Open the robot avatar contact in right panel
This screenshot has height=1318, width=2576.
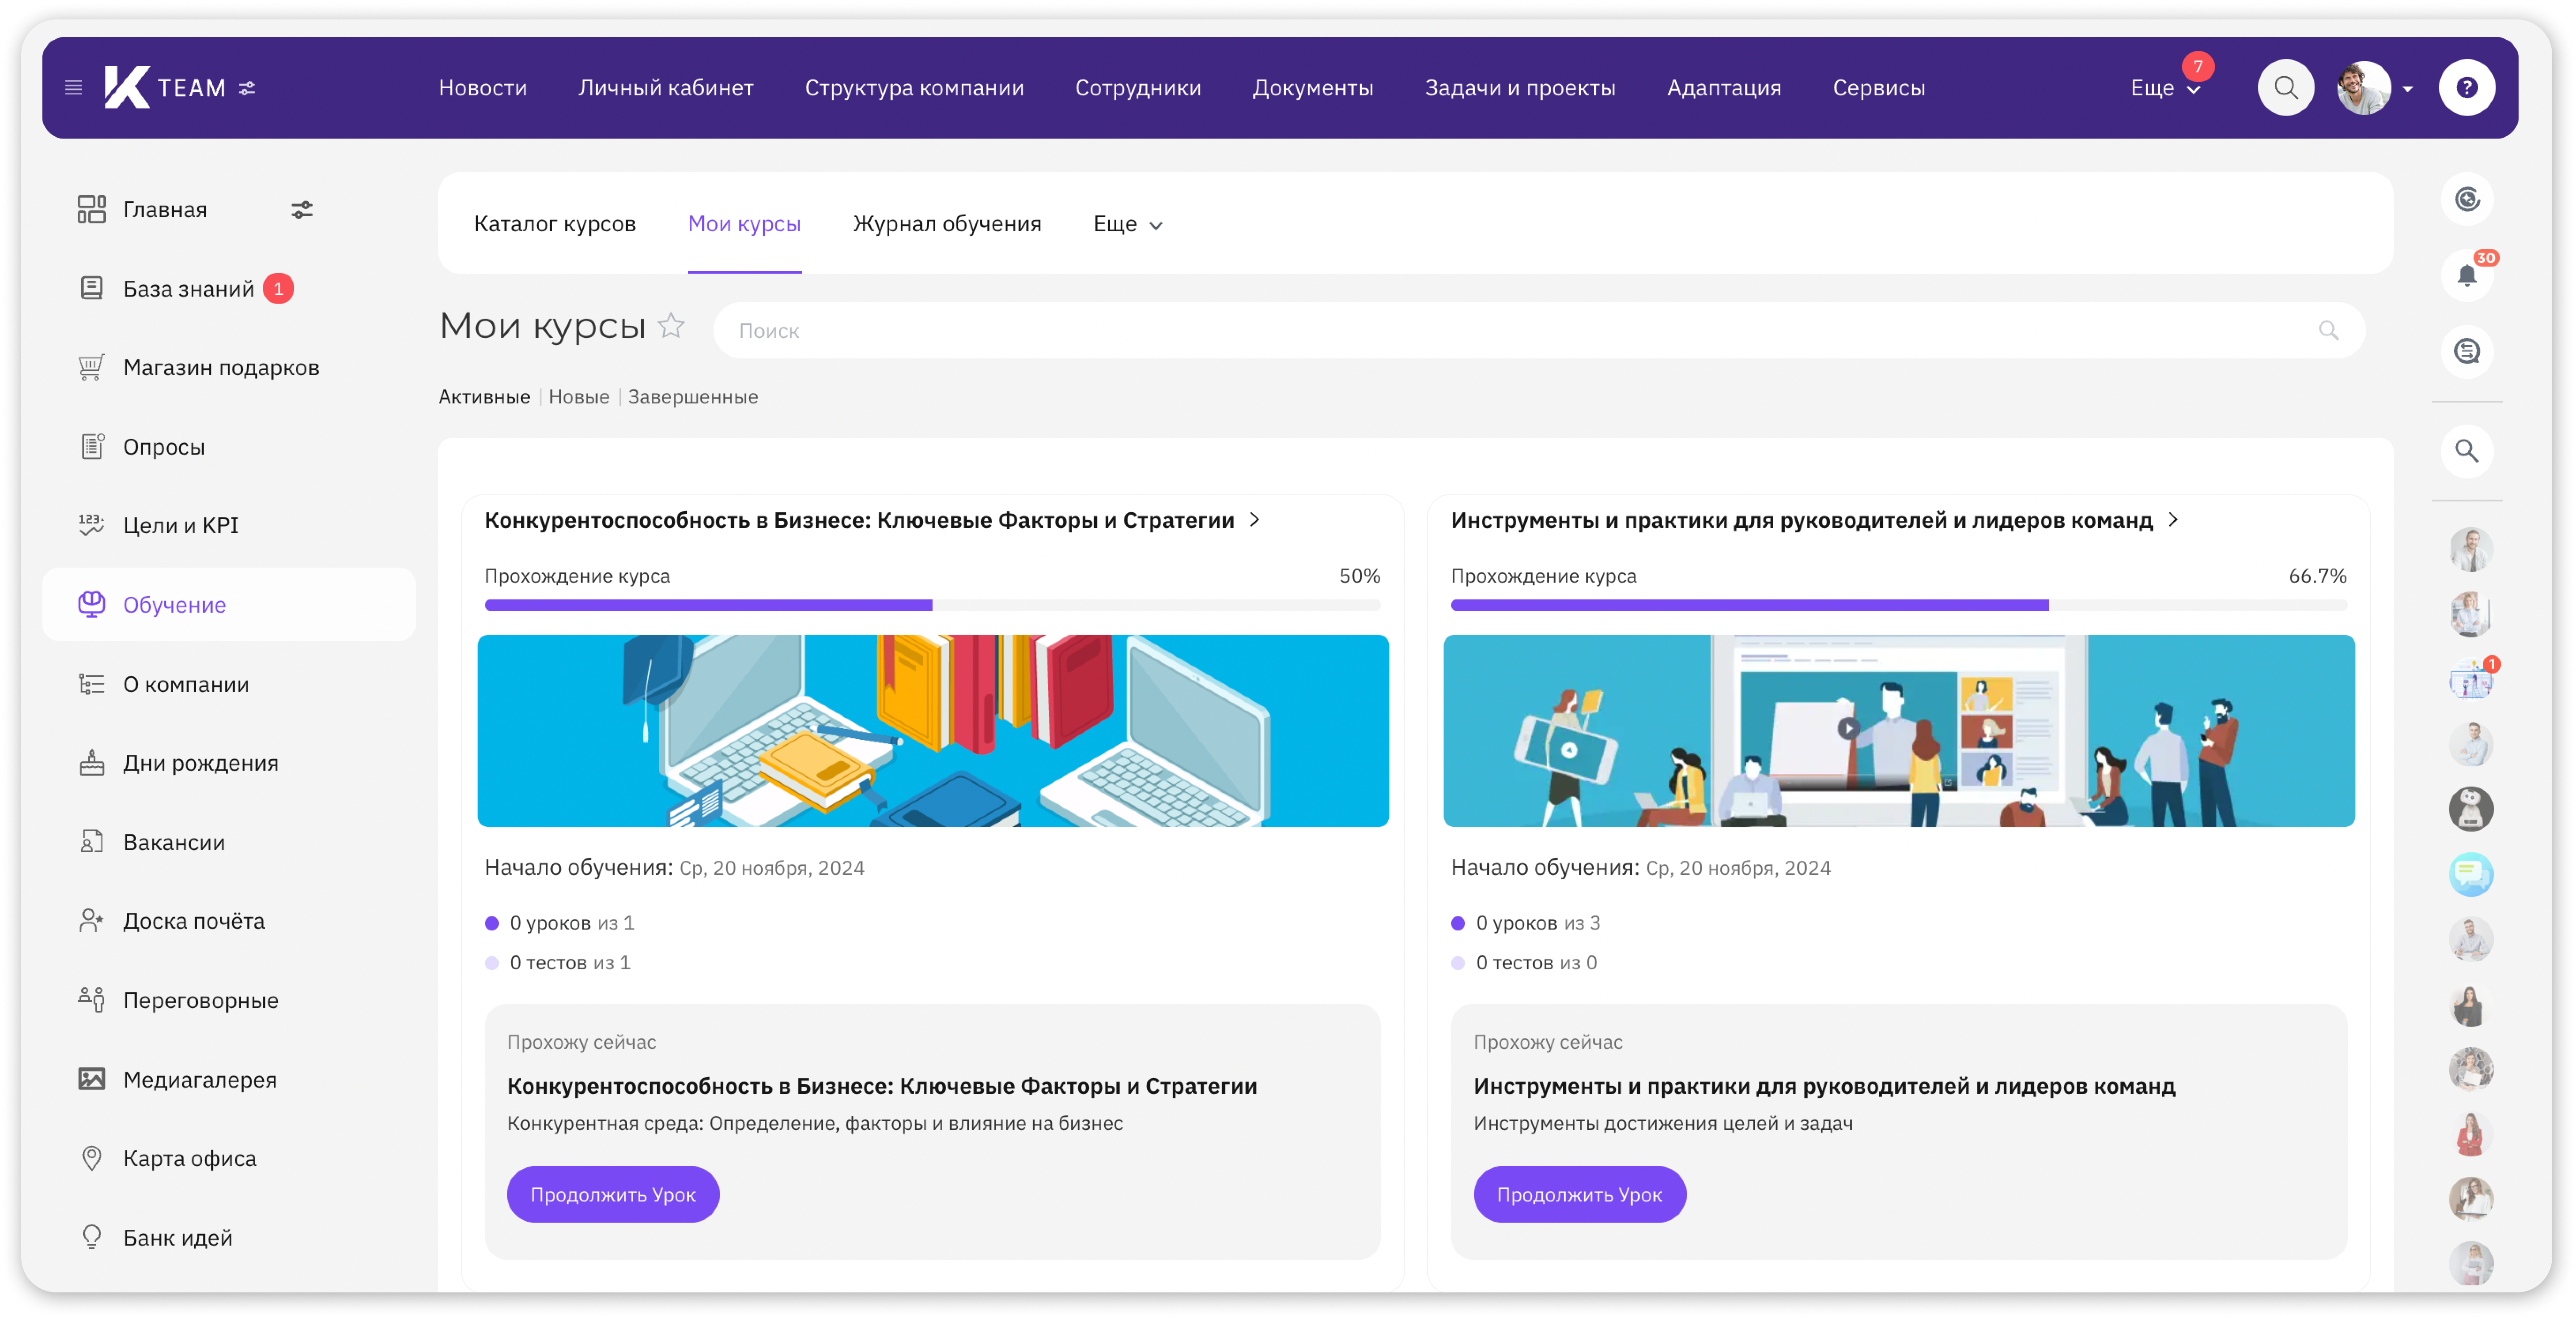[2470, 809]
